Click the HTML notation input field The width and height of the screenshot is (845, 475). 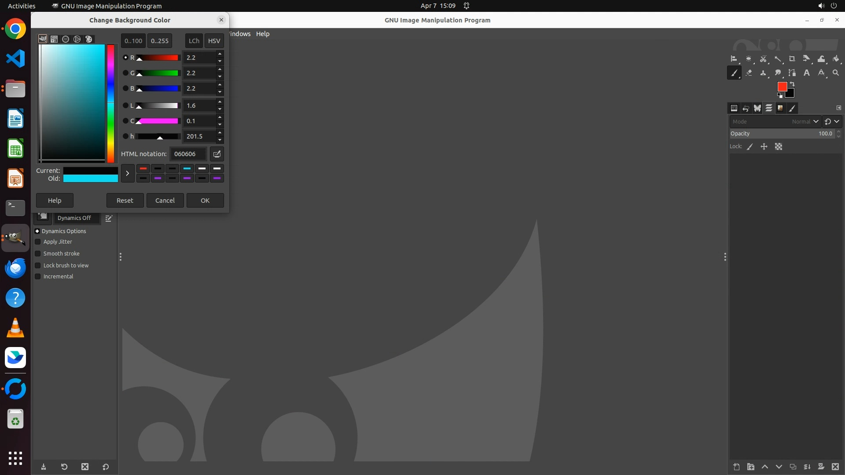click(188, 154)
